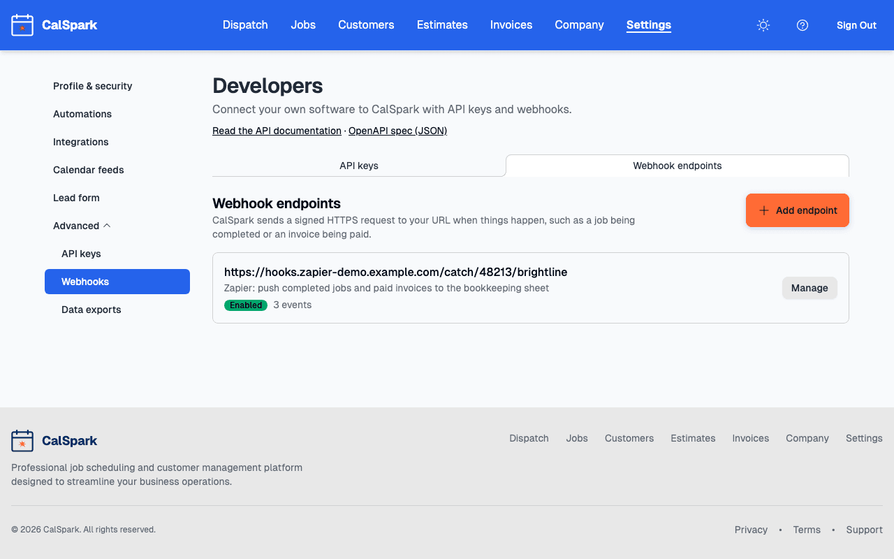Open the Dispatch top navigation item

point(245,25)
